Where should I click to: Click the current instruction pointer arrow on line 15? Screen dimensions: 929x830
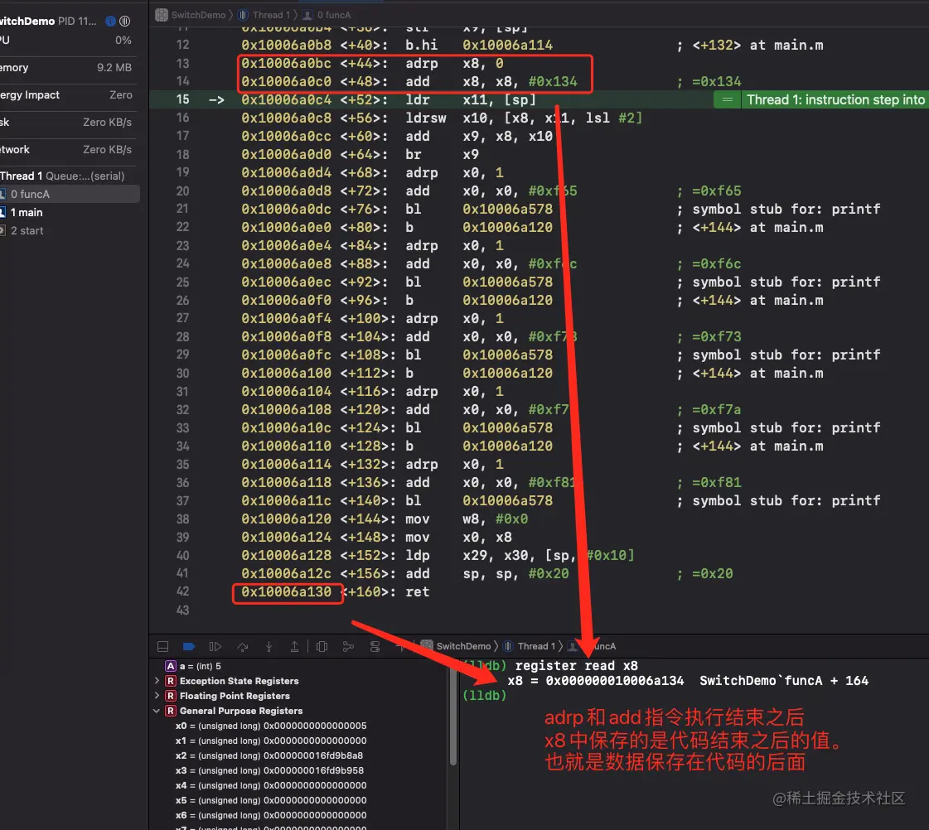tap(217, 99)
